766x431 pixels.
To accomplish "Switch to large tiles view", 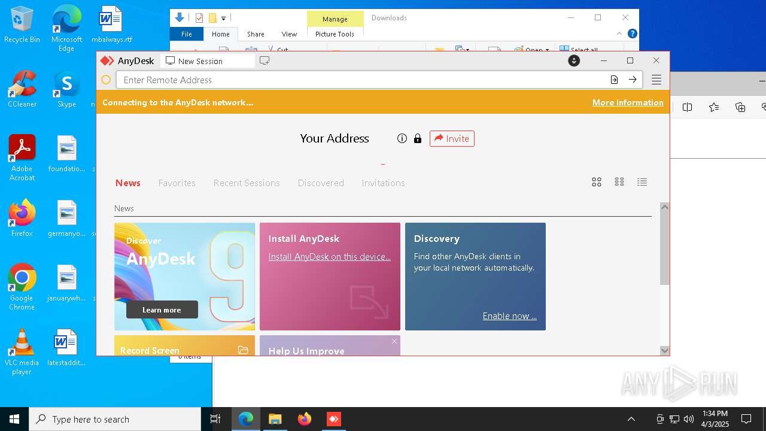I will pos(597,182).
